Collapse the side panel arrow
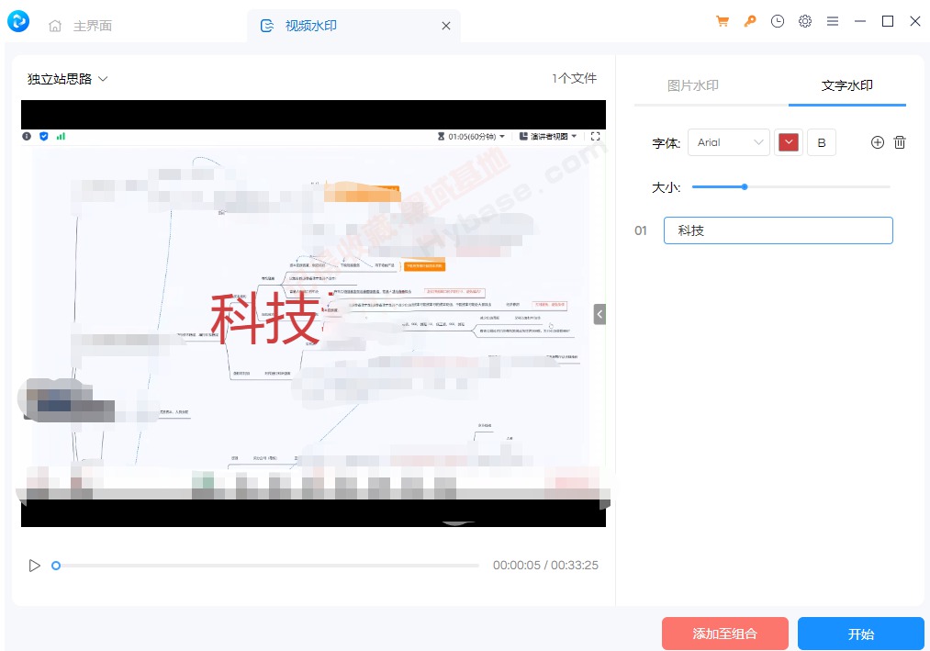The width and height of the screenshot is (930, 651). 599,314
